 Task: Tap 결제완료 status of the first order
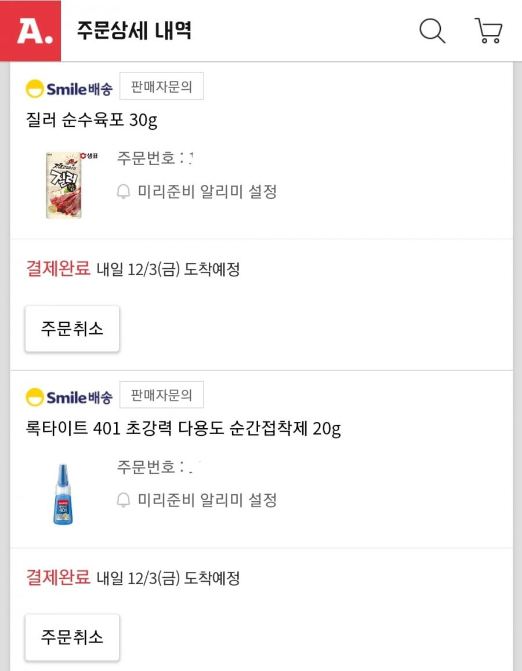[58, 269]
